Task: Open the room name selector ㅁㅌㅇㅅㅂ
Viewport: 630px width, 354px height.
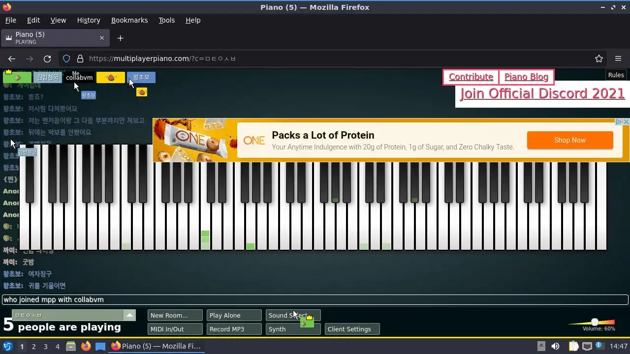Action: click(68, 315)
